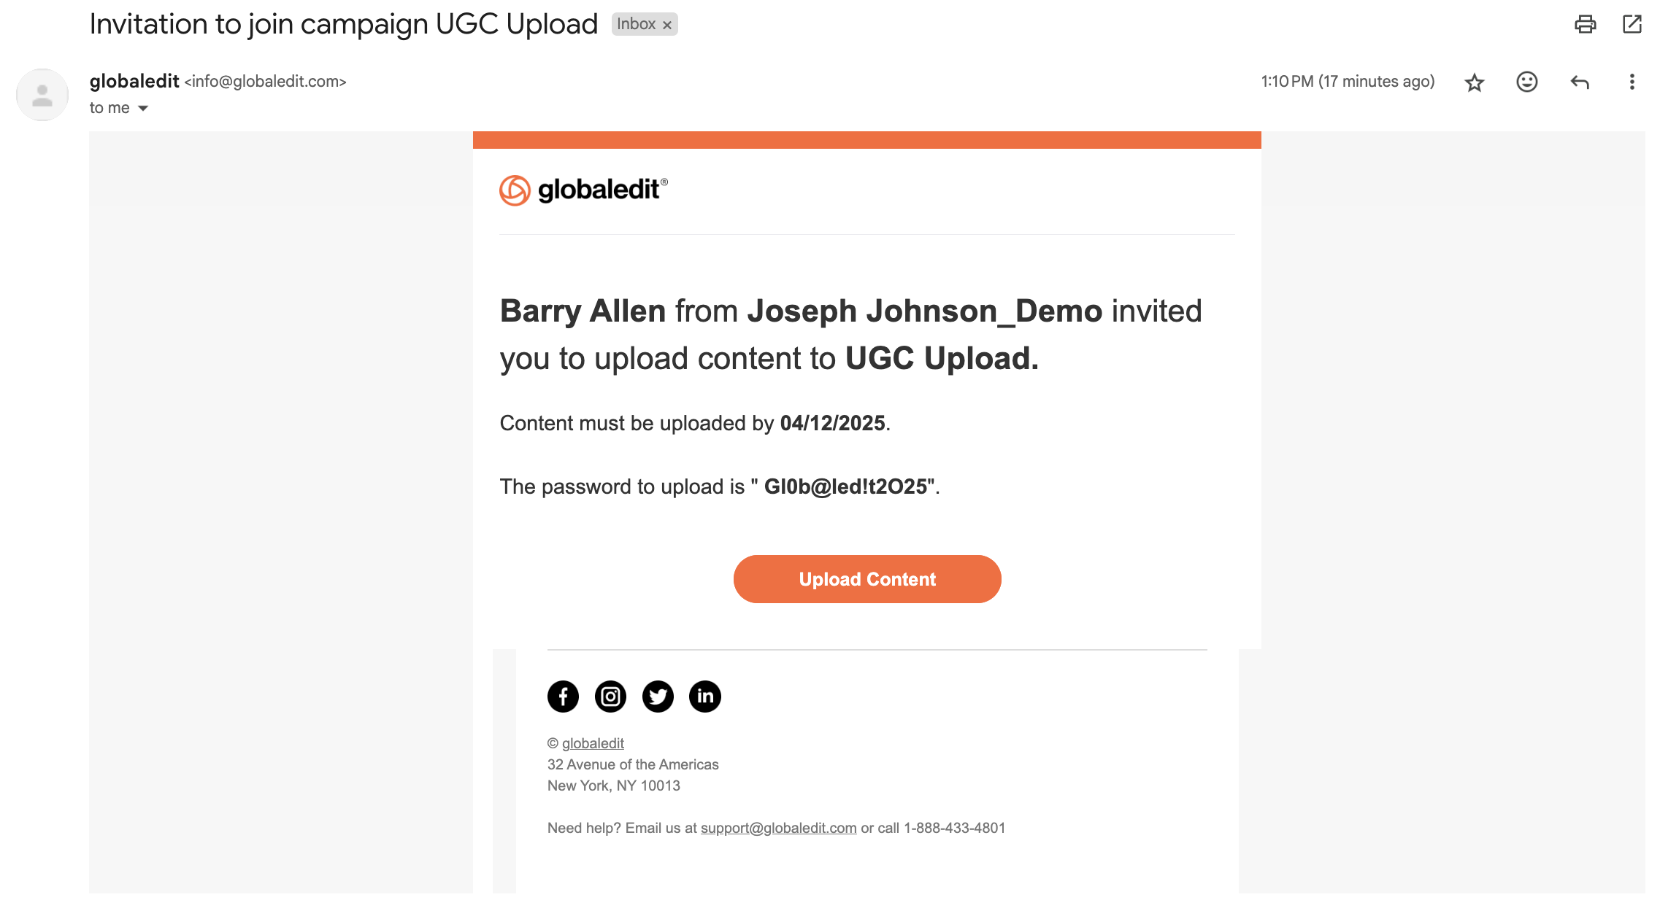Open the email in a new window
This screenshot has width=1660, height=900.
coord(1632,24)
